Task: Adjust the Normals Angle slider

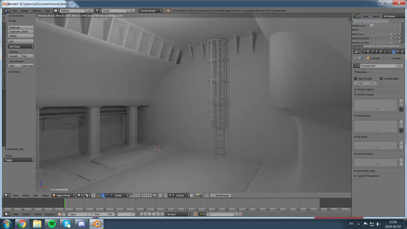Action: coord(365,83)
